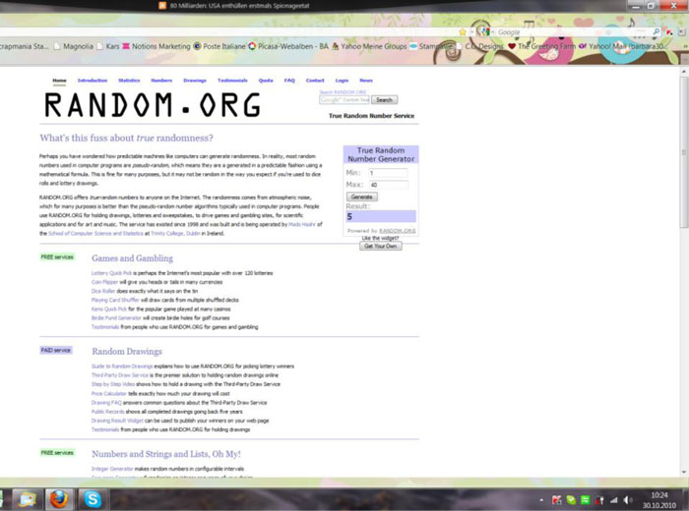The height and width of the screenshot is (511, 689).
Task: Open the Numbers menu item
Action: [x=161, y=81]
